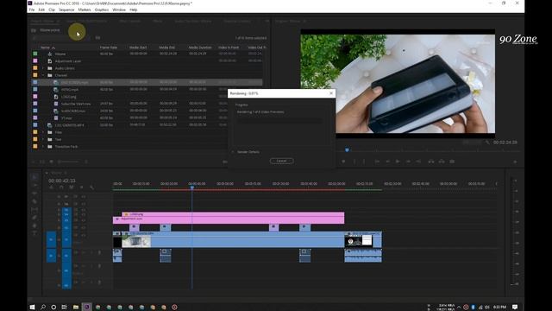Play the sequence in Program monitor

tap(398, 162)
